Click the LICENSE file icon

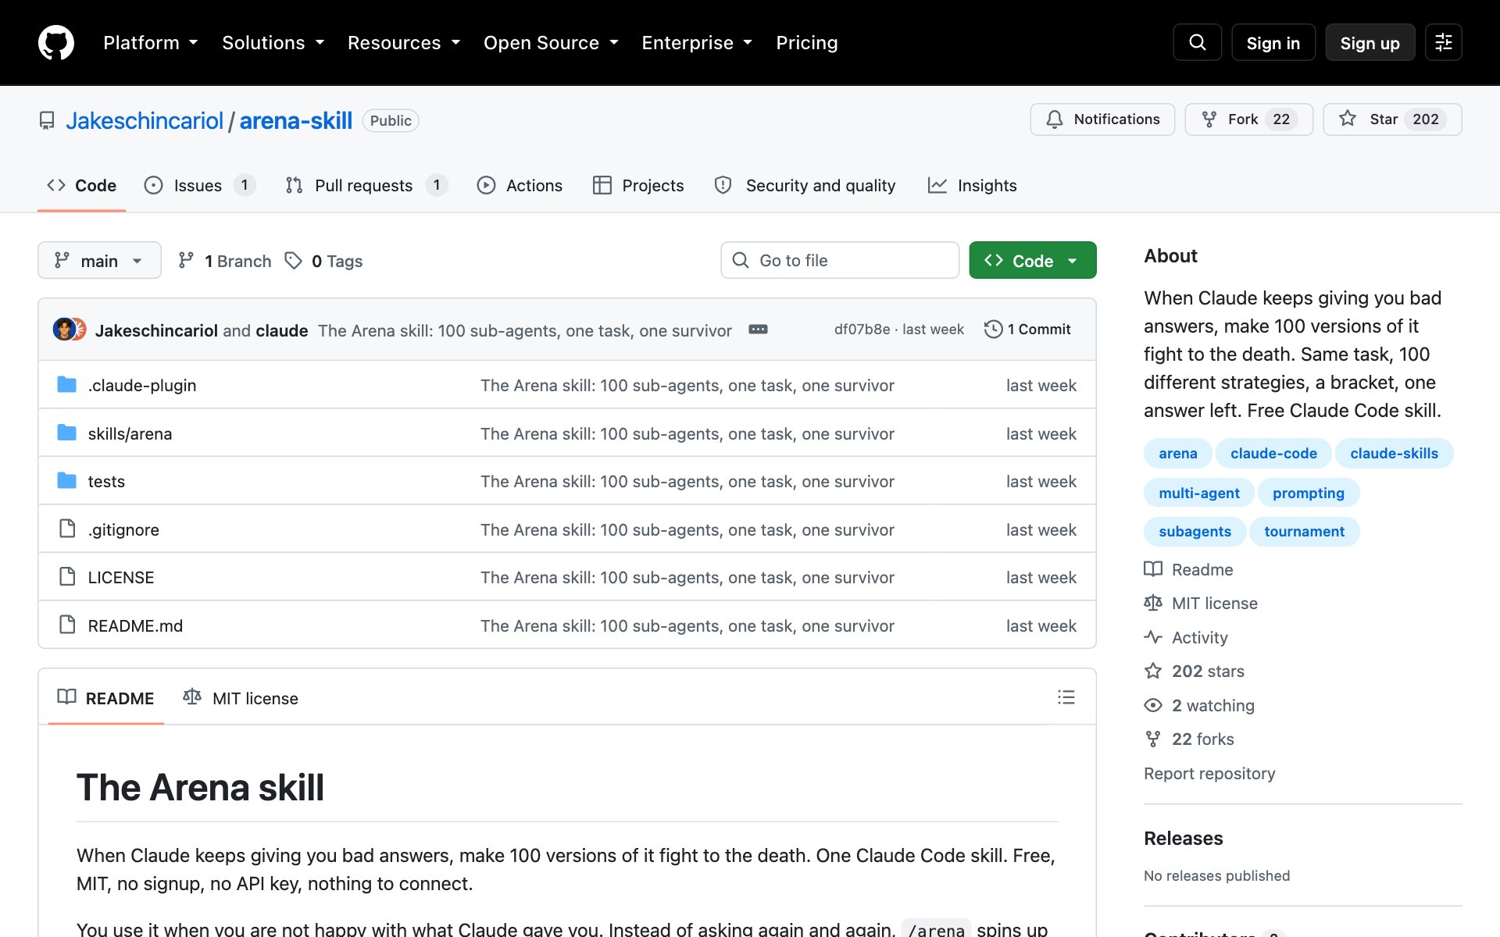[x=67, y=577]
